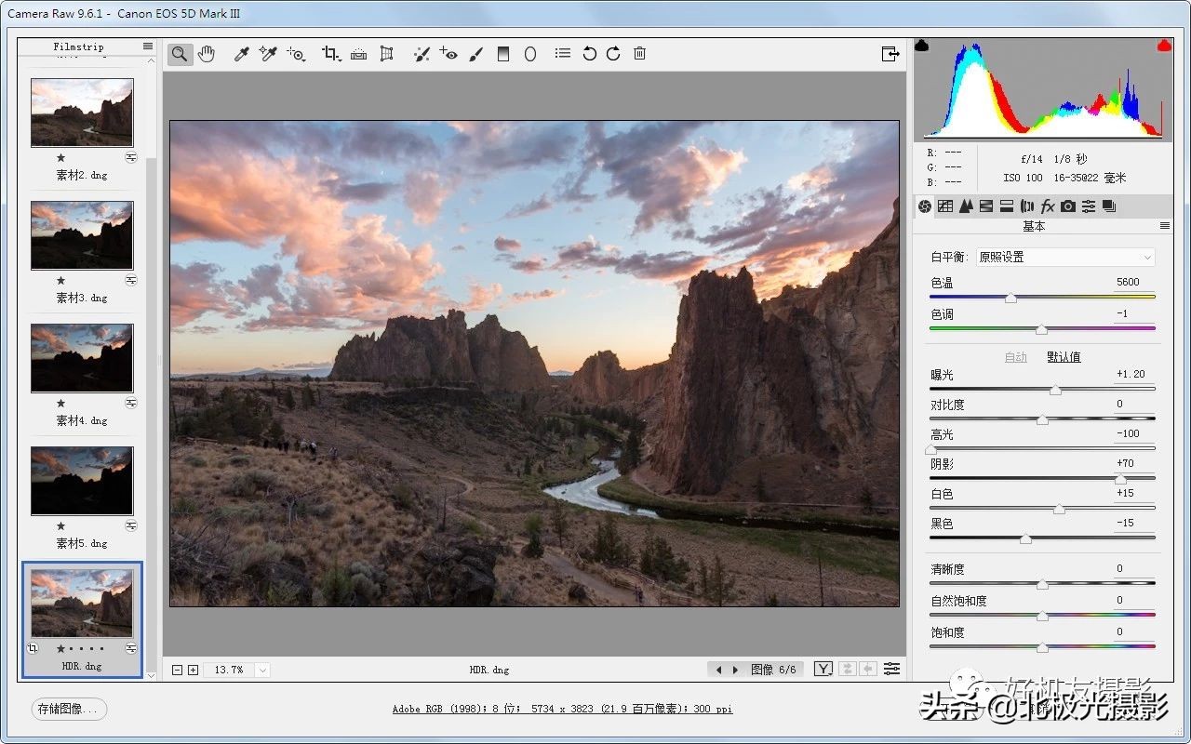
Task: Switch to the Tone Curve panel tab
Action: coord(945,206)
